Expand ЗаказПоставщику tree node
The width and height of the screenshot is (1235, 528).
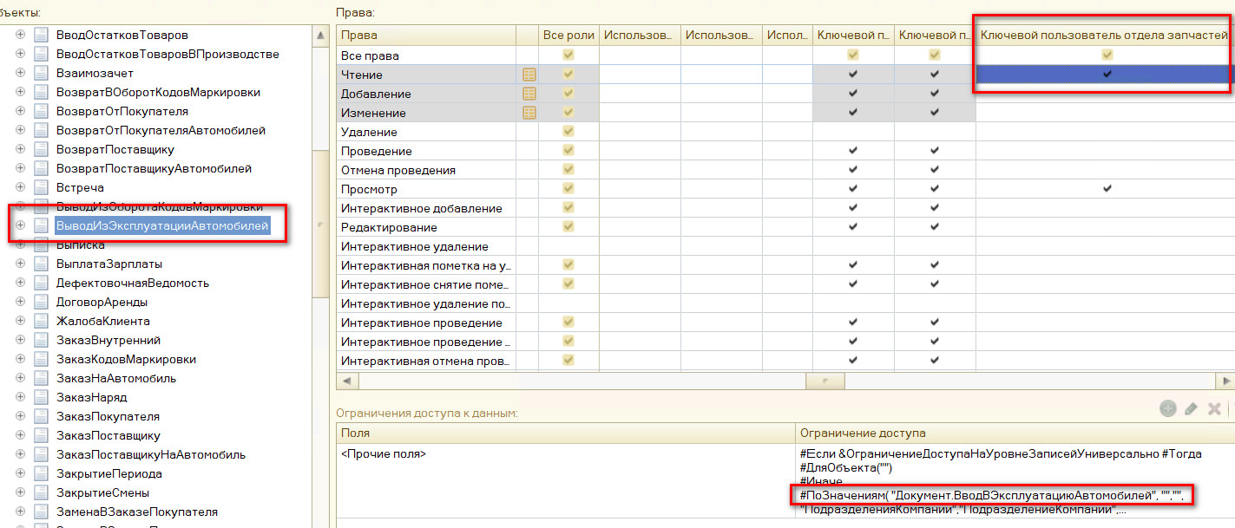pyautogui.click(x=20, y=435)
